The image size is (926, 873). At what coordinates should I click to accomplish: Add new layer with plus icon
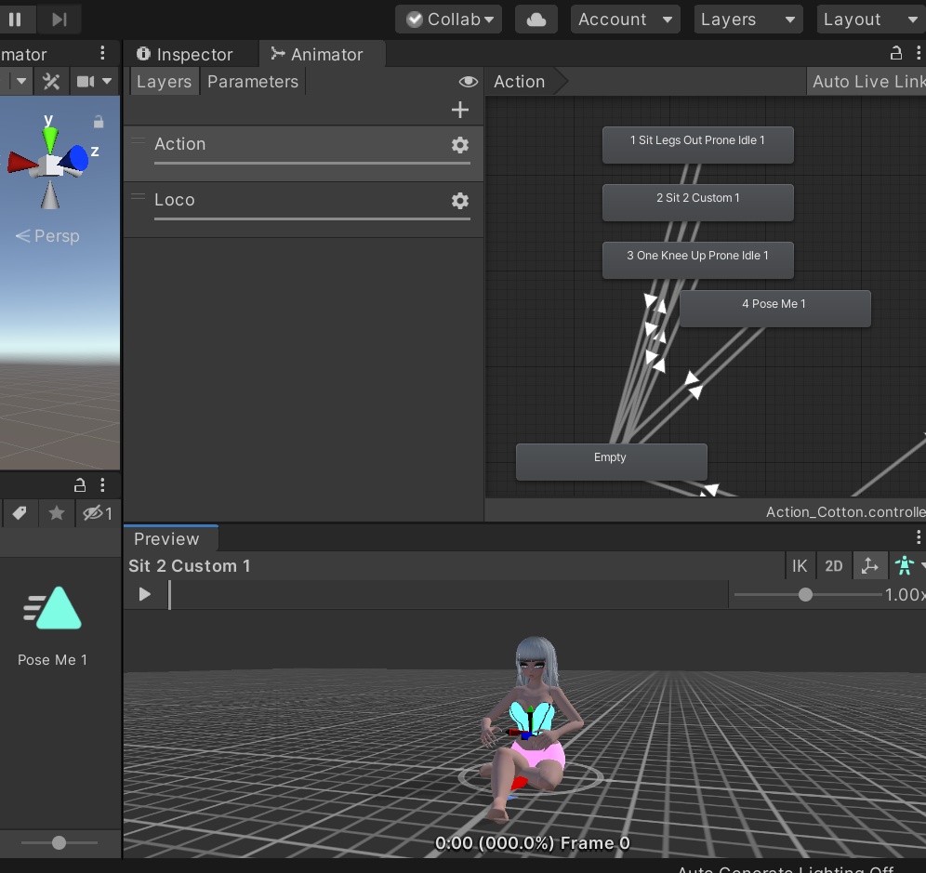click(x=459, y=111)
